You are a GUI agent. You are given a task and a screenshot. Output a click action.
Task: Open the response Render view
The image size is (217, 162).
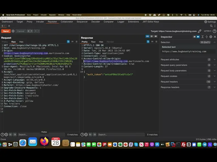click(110, 42)
